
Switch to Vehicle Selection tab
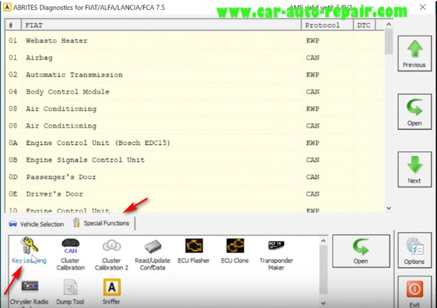(36, 224)
